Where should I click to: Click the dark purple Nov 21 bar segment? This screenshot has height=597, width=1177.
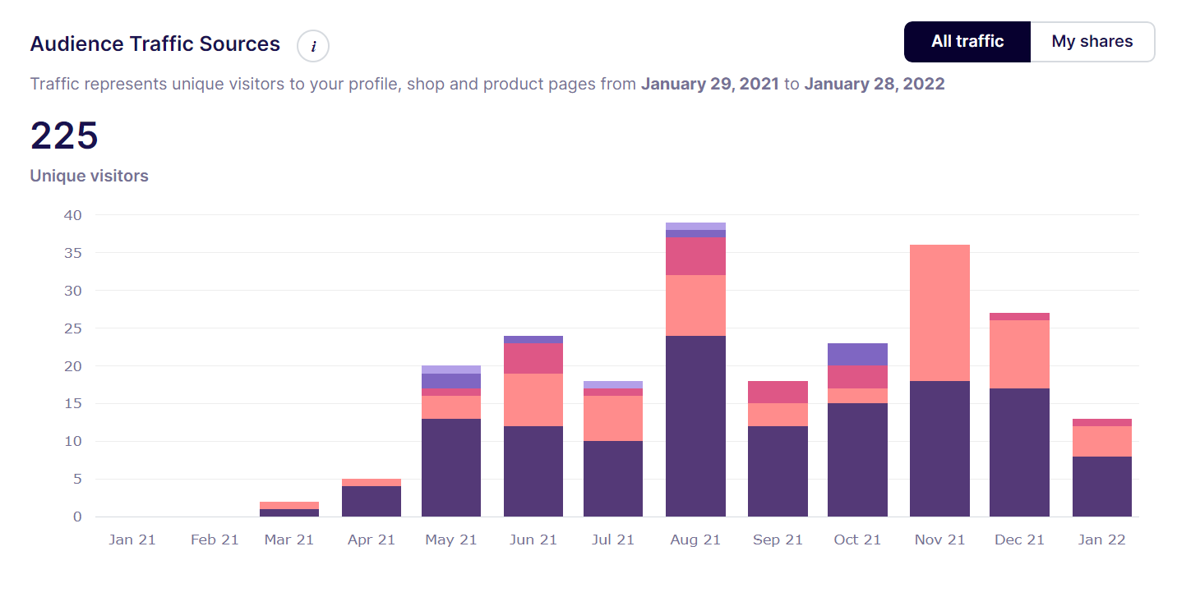939,448
